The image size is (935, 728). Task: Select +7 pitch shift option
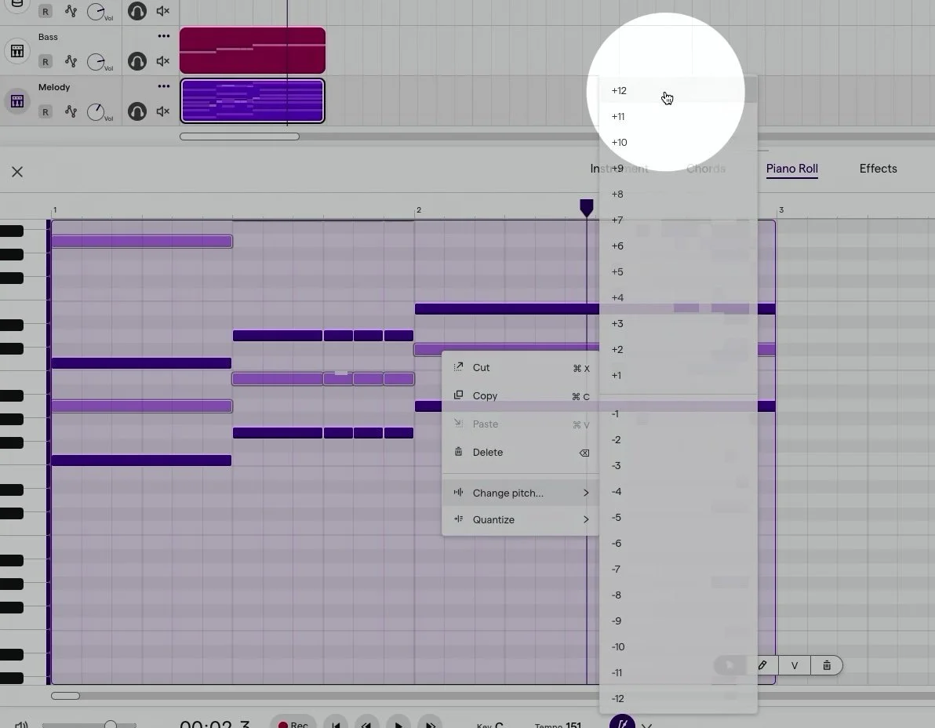tap(678, 220)
